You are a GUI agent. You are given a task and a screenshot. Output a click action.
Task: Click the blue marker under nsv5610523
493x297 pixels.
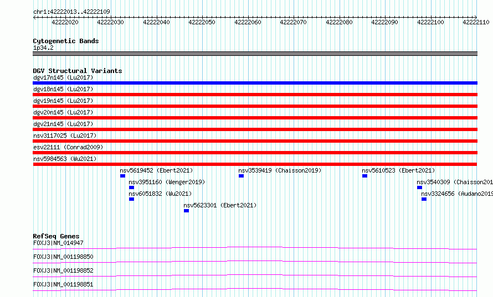pos(364,176)
